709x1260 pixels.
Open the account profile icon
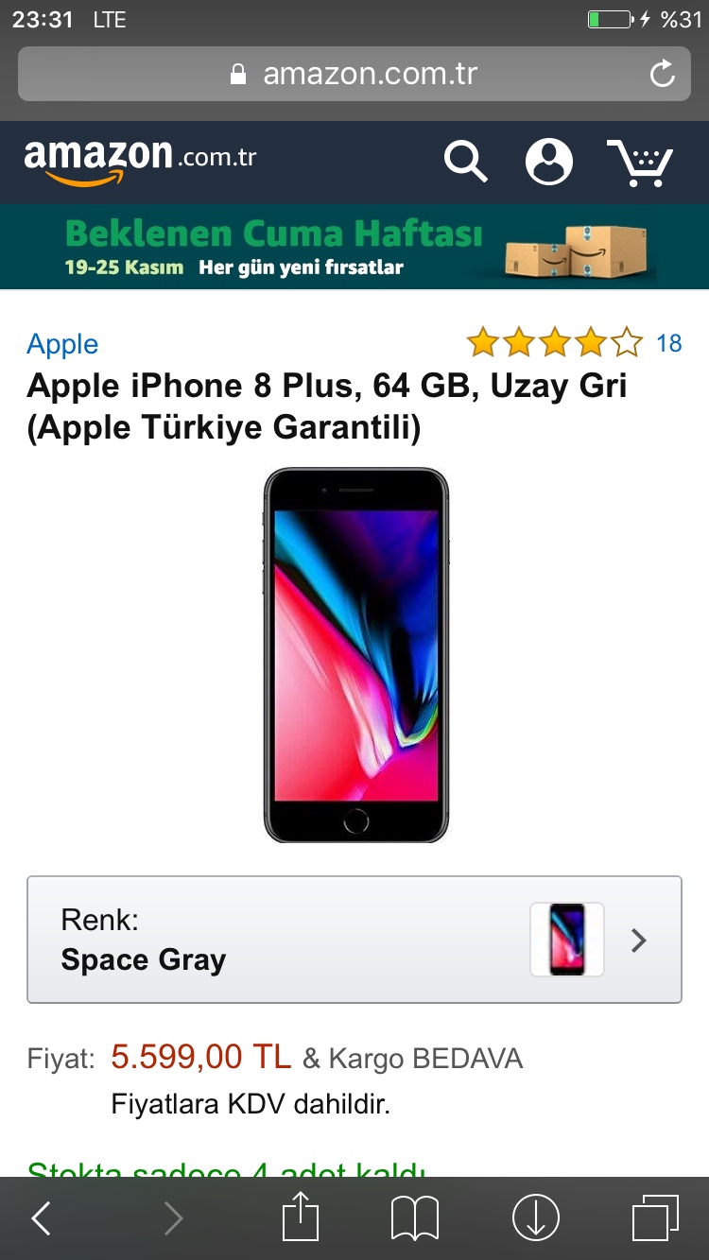549,162
